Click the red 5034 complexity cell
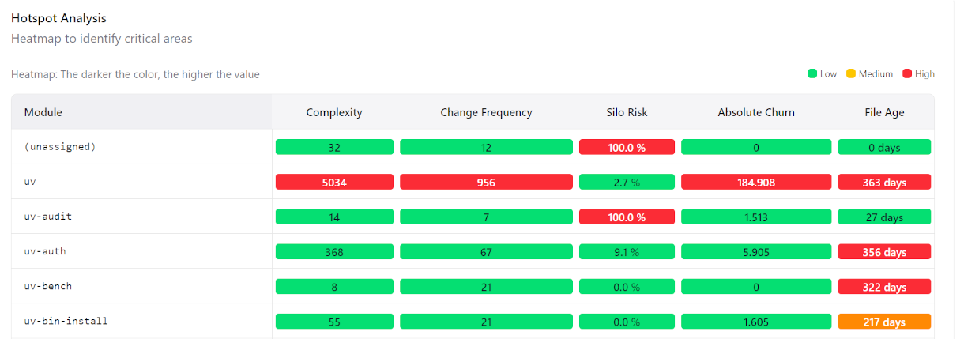Screen dimensions: 964x339 point(334,182)
